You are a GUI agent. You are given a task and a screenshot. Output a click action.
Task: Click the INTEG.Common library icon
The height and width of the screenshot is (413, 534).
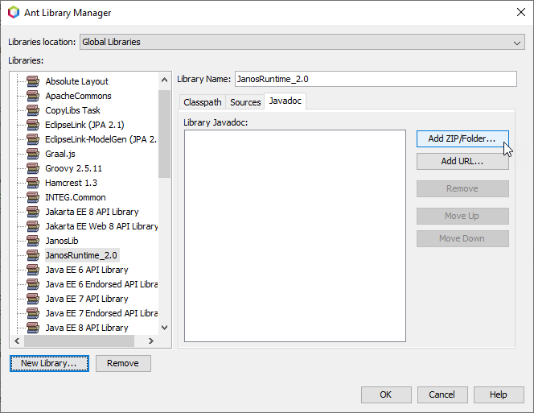pos(33,197)
